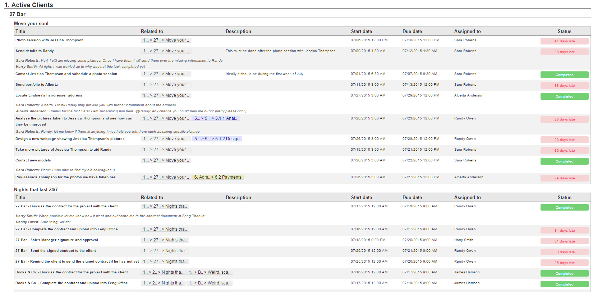Select the 'Nights that last 24/7' section heading
The height and width of the screenshot is (292, 593).
[x=36, y=189]
